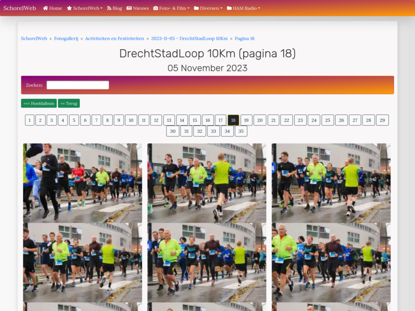The image size is (415, 311).
Task: Focus the Zoeken search field
Action: (78, 85)
